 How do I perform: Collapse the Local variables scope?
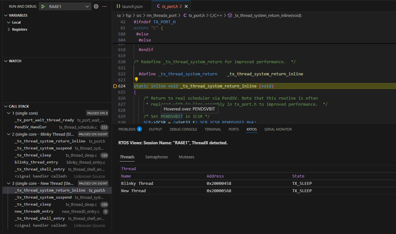pos(9,22)
